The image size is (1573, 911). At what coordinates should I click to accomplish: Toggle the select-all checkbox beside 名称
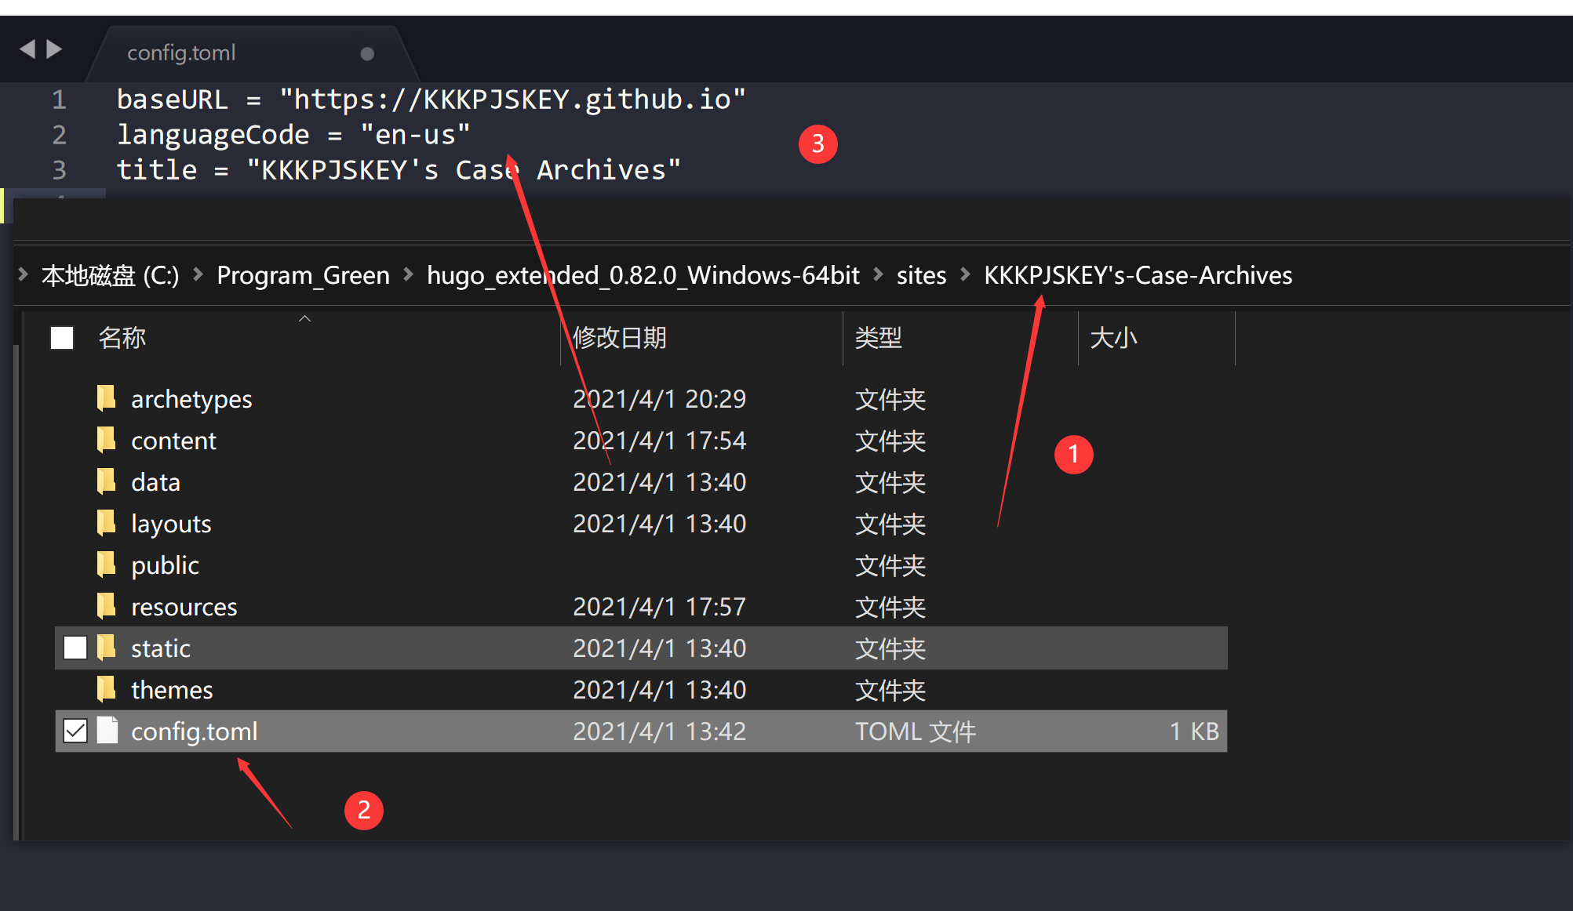(62, 338)
